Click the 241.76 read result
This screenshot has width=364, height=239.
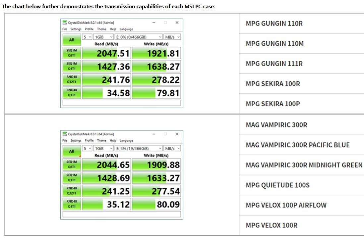click(106, 80)
